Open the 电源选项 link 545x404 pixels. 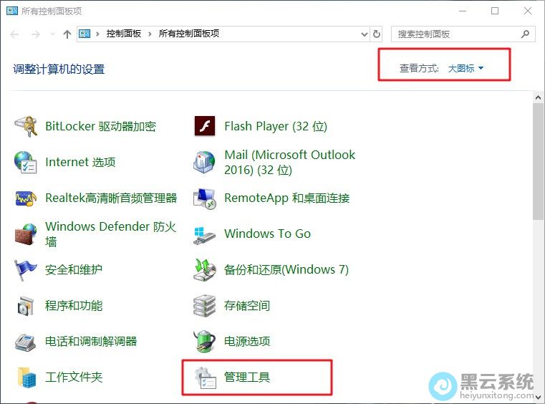(x=247, y=342)
